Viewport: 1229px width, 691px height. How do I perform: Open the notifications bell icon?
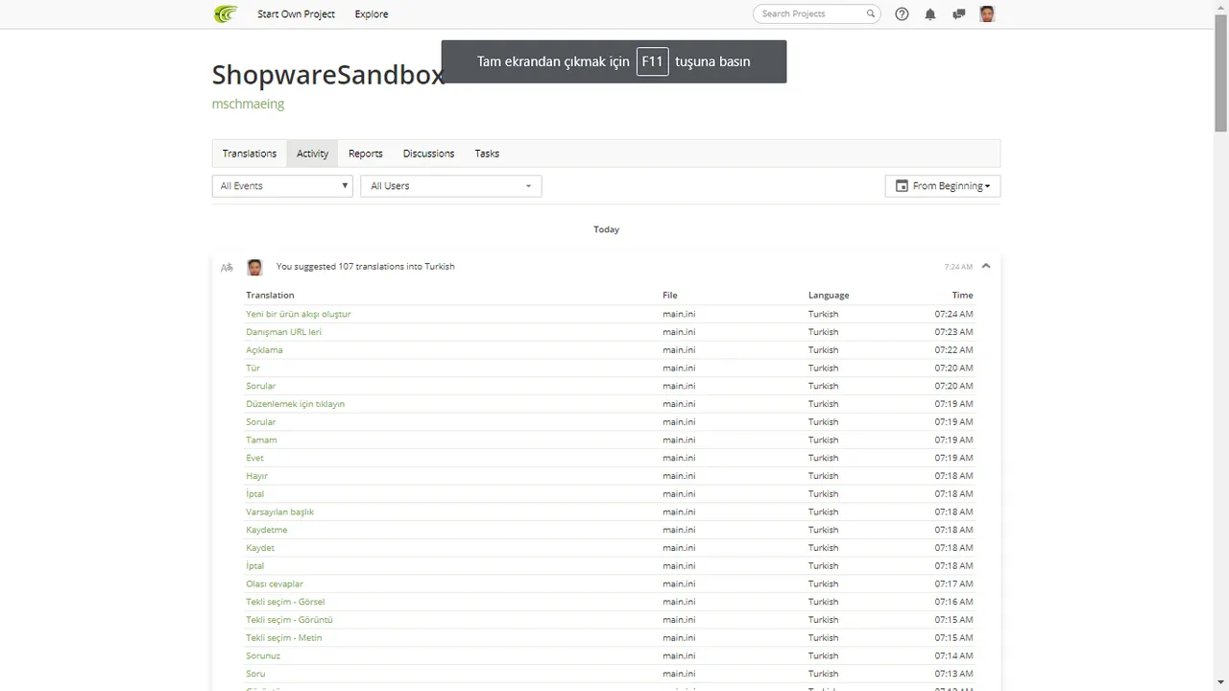pyautogui.click(x=929, y=14)
